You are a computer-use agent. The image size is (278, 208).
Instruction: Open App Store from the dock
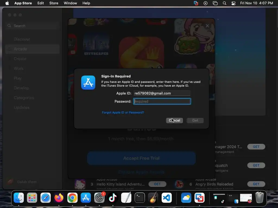86,197
